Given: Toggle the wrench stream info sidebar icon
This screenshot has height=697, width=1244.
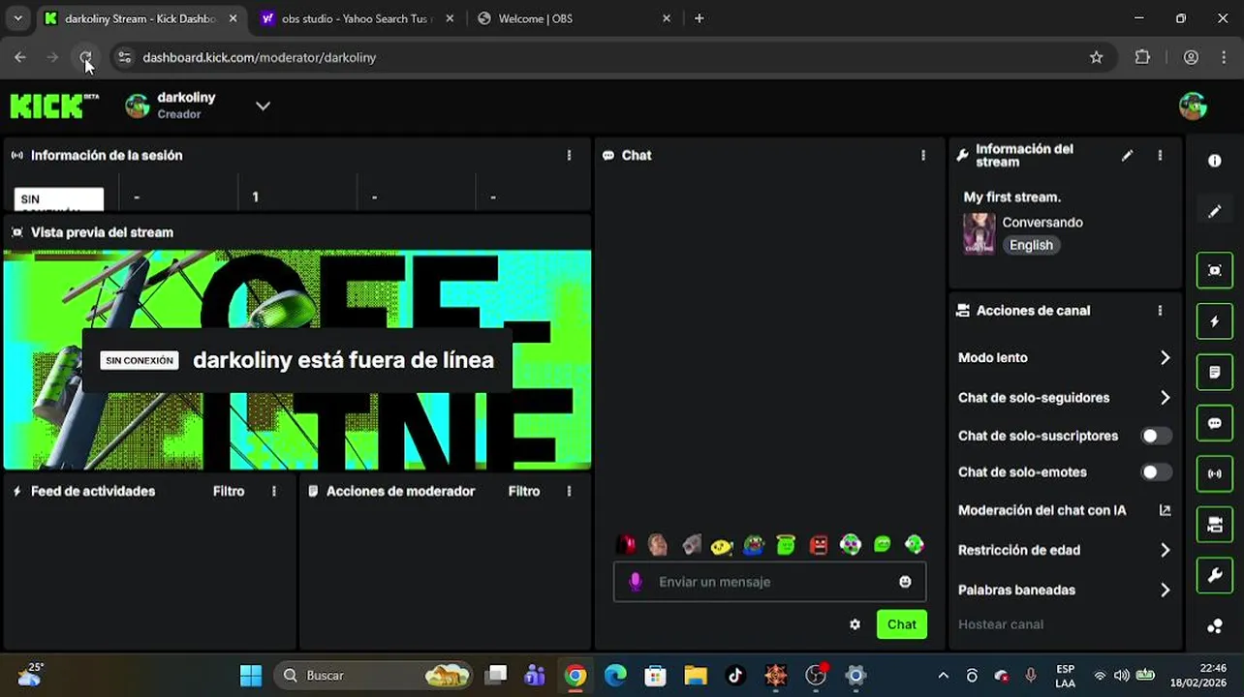Looking at the screenshot, I should click(1214, 575).
